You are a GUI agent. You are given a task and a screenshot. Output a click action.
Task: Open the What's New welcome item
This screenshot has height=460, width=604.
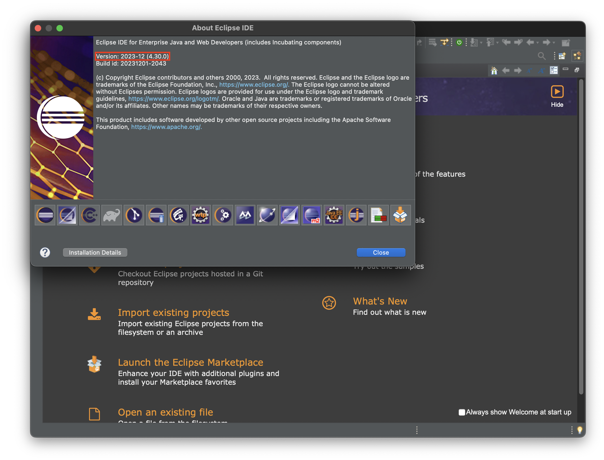tap(380, 301)
